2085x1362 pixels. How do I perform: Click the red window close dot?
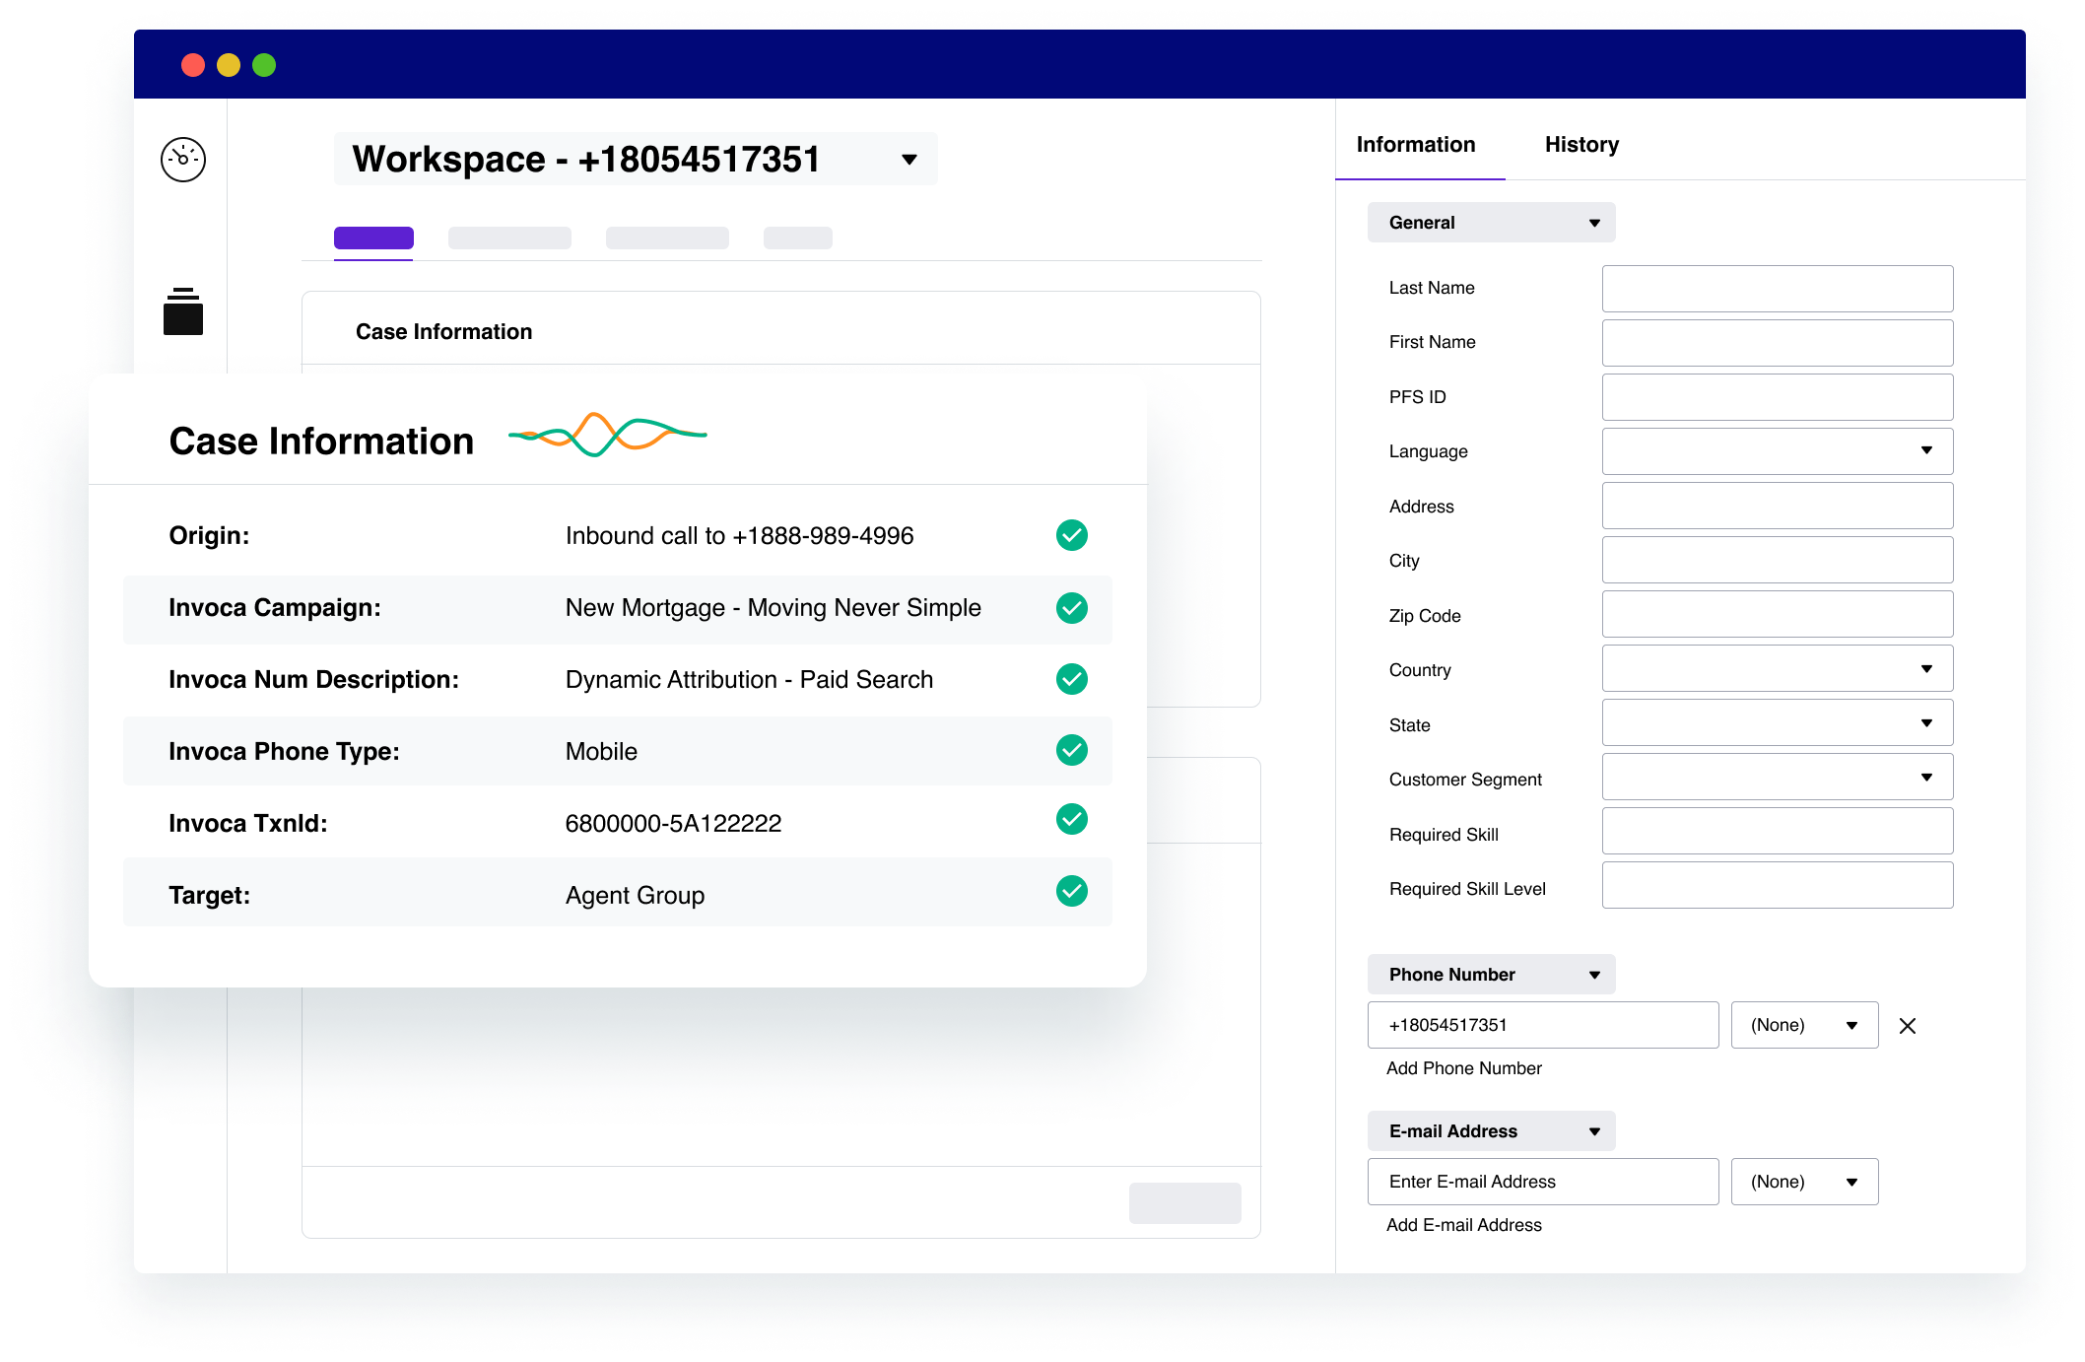pos(193,65)
